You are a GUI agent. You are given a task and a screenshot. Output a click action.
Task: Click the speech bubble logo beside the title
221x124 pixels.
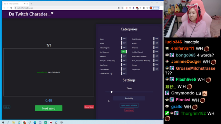pos(52,13)
